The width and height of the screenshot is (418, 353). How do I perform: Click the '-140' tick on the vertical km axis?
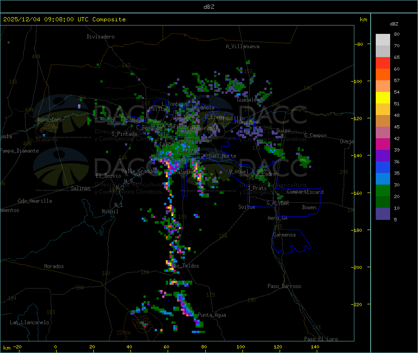pos(358,156)
